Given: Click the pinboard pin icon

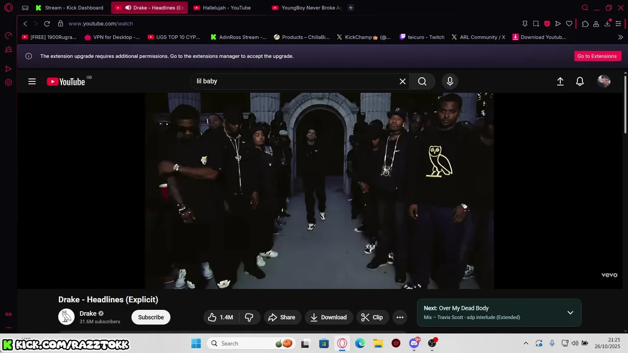Looking at the screenshot, I should click(x=525, y=24).
